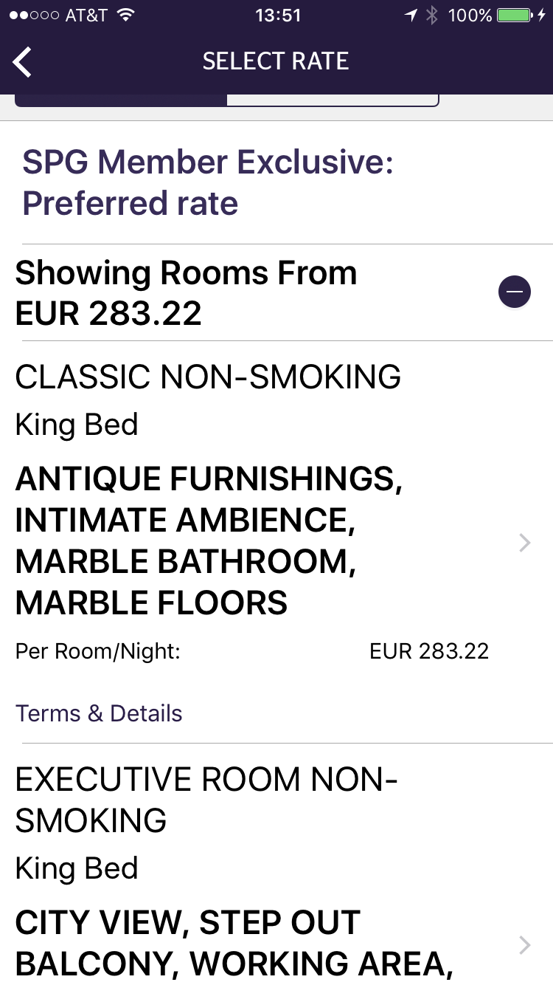Select the CLASSIC NON-SMOKING room title
The image size is (553, 985).
tap(208, 377)
